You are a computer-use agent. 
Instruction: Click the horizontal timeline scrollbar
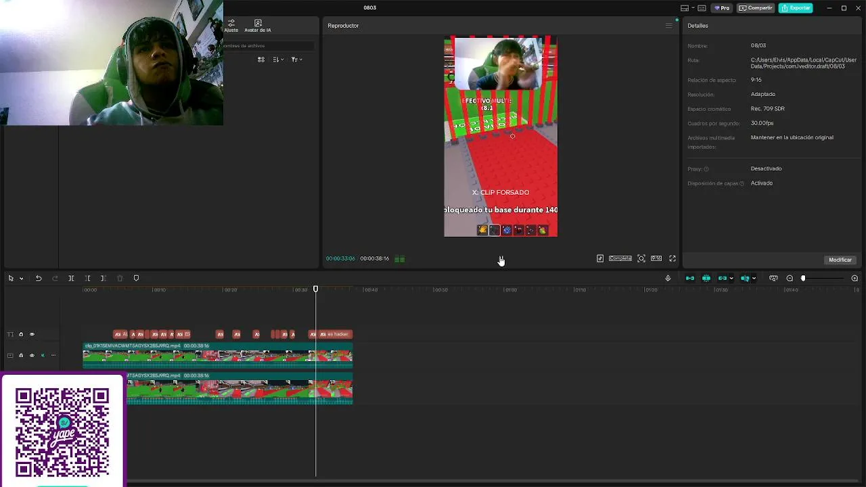(494, 482)
